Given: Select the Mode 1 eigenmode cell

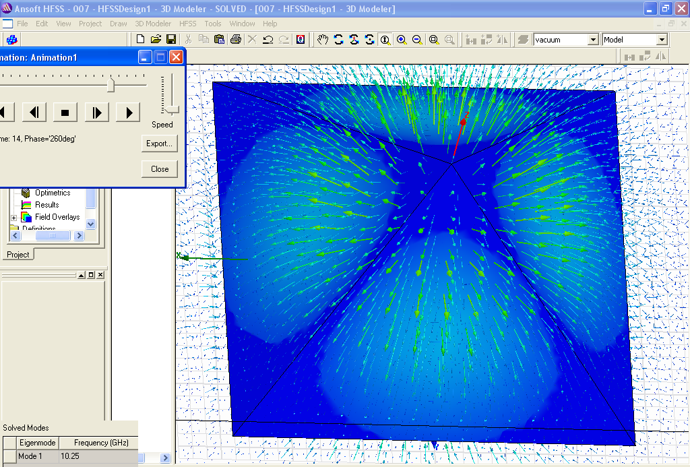Looking at the screenshot, I should 38,456.
